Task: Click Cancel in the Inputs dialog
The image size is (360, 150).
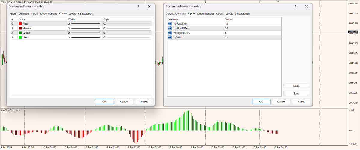Action: (x=281, y=101)
